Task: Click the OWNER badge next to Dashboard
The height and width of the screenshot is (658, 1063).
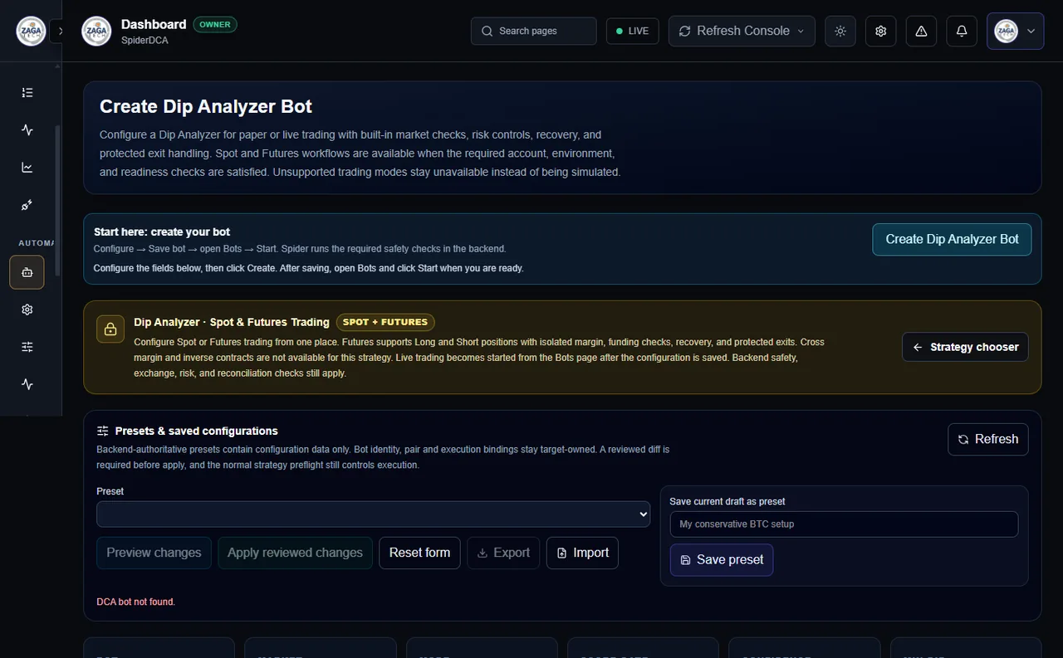Action: coord(215,25)
